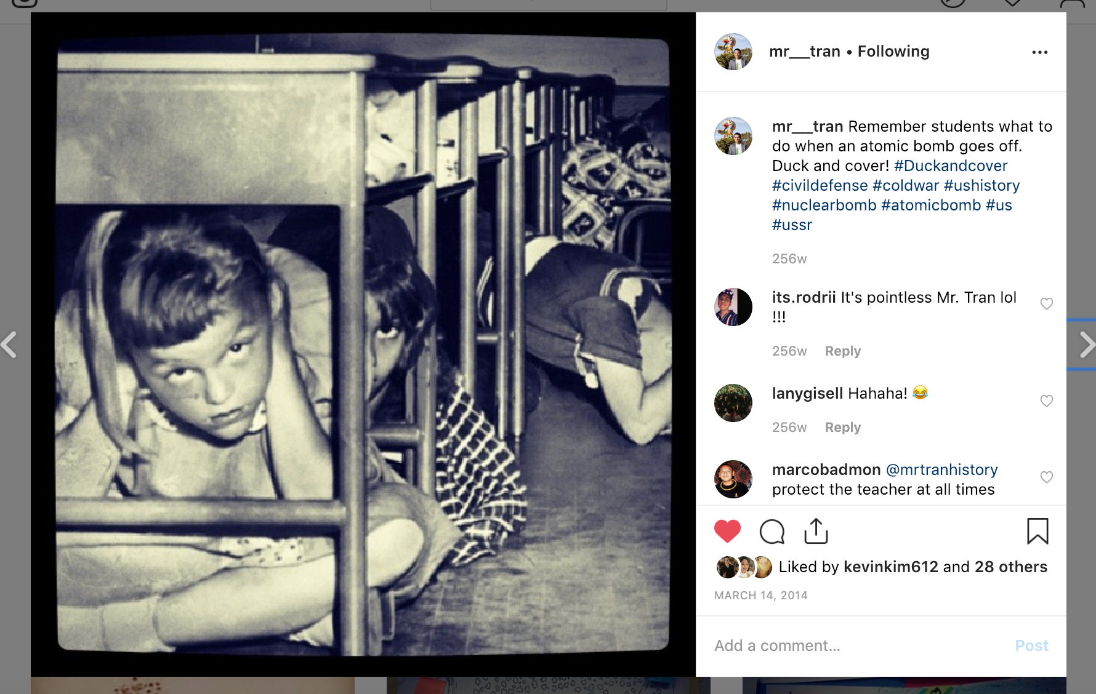
Task: Open the #Duckandcover hashtag
Action: 951,166
